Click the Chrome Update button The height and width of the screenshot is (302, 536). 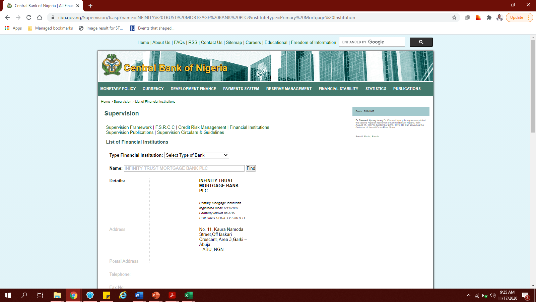pos(519,17)
